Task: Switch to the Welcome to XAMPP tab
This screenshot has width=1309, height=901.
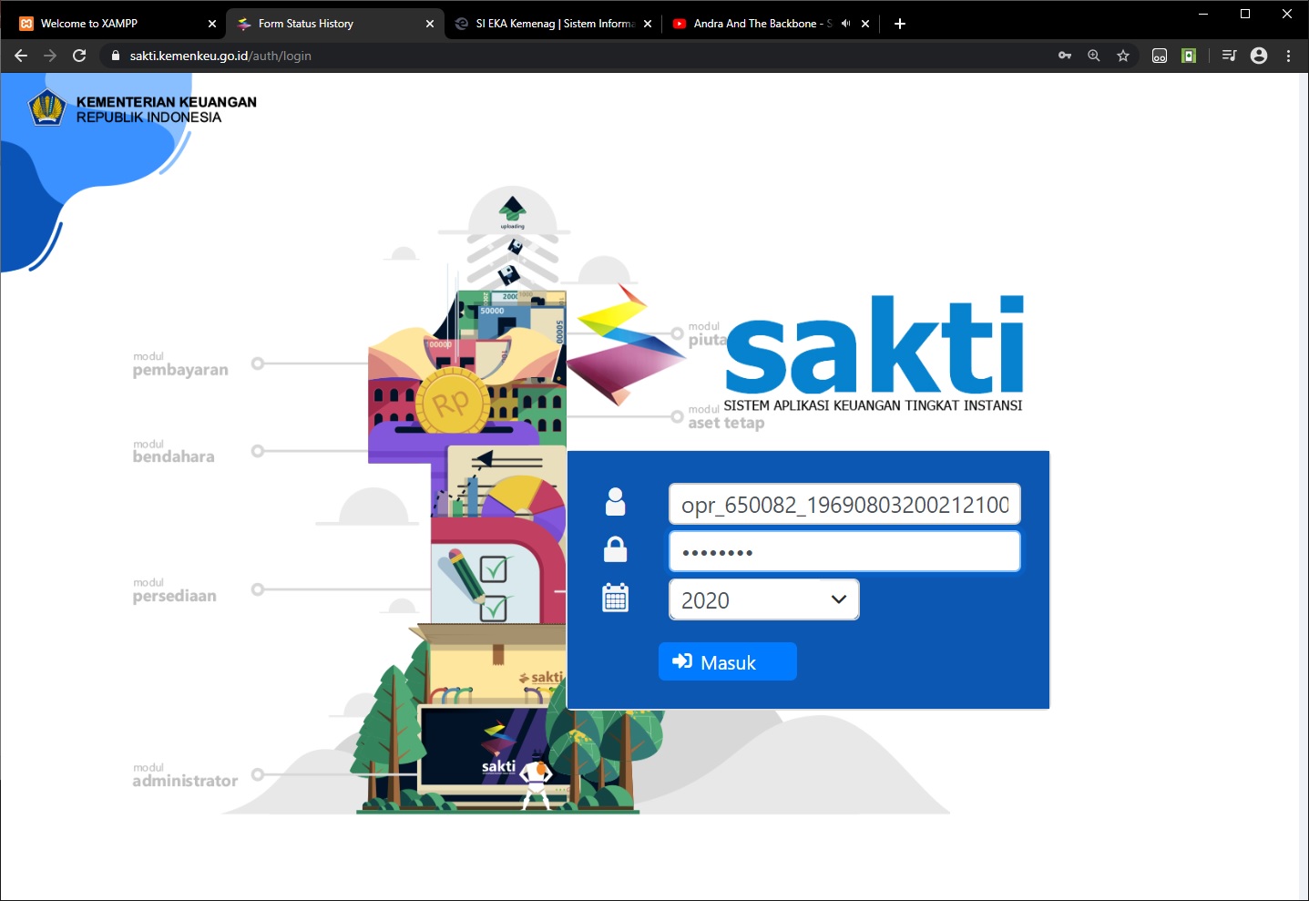Action: click(109, 24)
